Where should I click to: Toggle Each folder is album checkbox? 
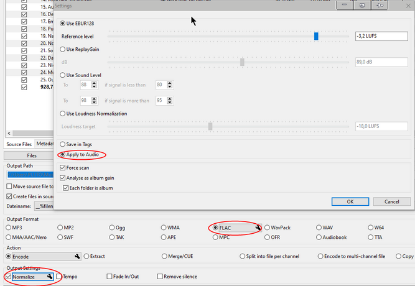tap(65, 188)
